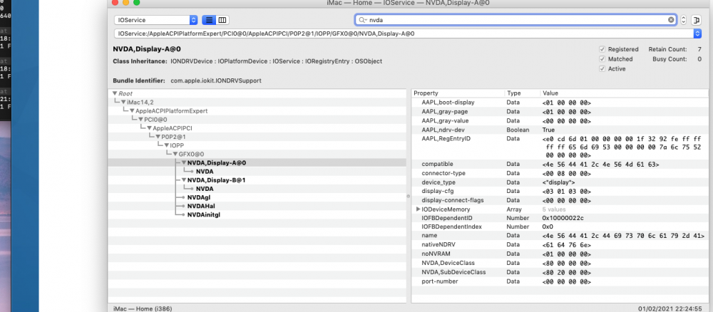The width and height of the screenshot is (713, 312).
Task: Select the NVDAHal entry
Action: (201, 206)
